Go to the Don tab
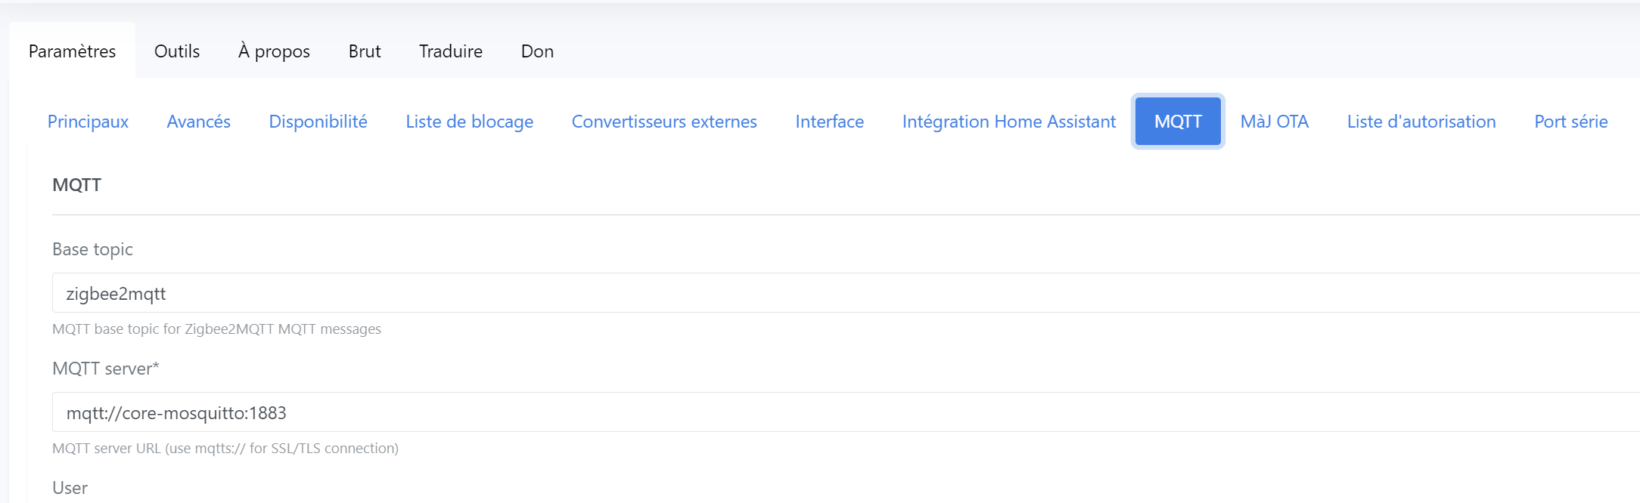 (537, 51)
